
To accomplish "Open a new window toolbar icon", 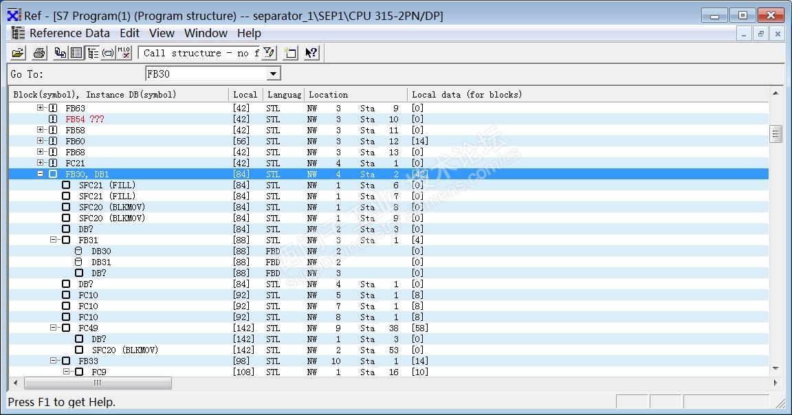I will [x=290, y=52].
